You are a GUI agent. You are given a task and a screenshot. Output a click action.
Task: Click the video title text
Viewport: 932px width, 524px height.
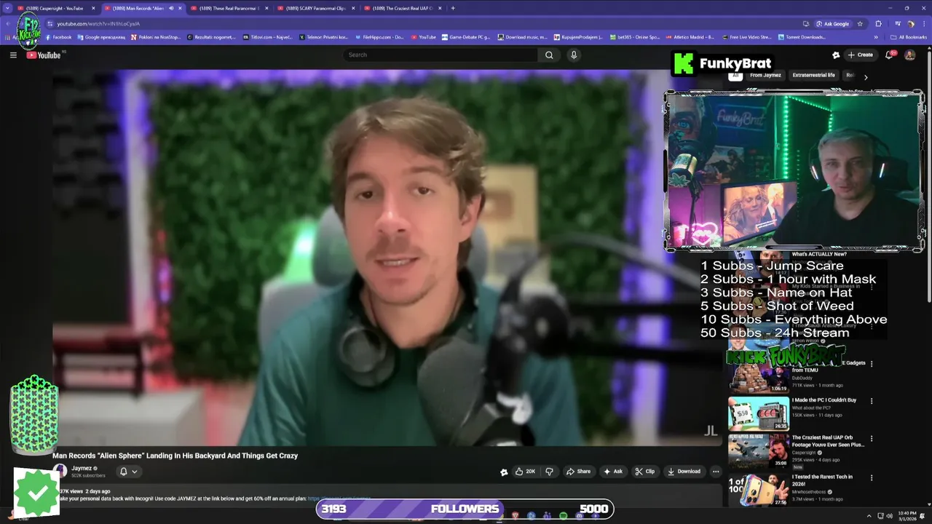(x=175, y=456)
